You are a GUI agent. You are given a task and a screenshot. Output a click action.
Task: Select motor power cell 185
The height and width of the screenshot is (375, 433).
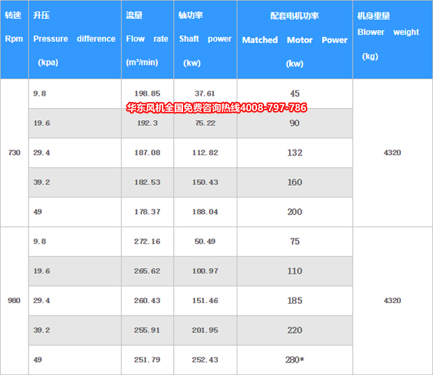point(294,300)
